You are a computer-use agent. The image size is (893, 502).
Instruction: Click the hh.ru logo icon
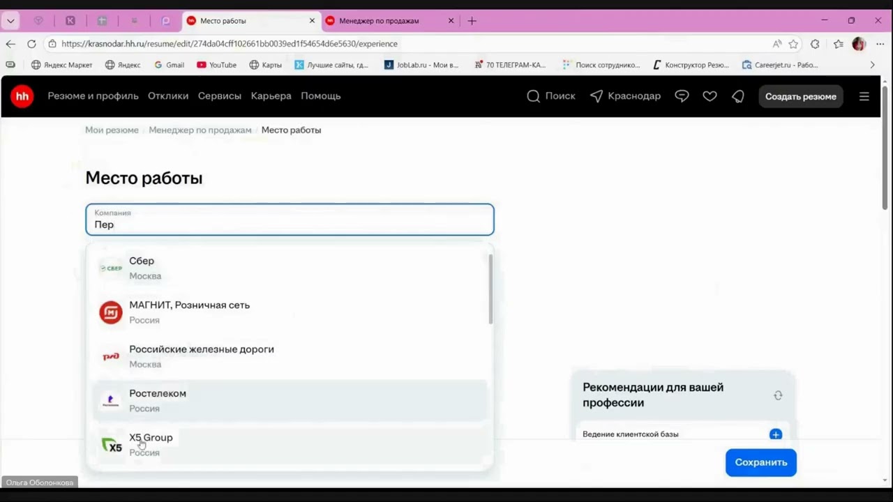(x=22, y=96)
